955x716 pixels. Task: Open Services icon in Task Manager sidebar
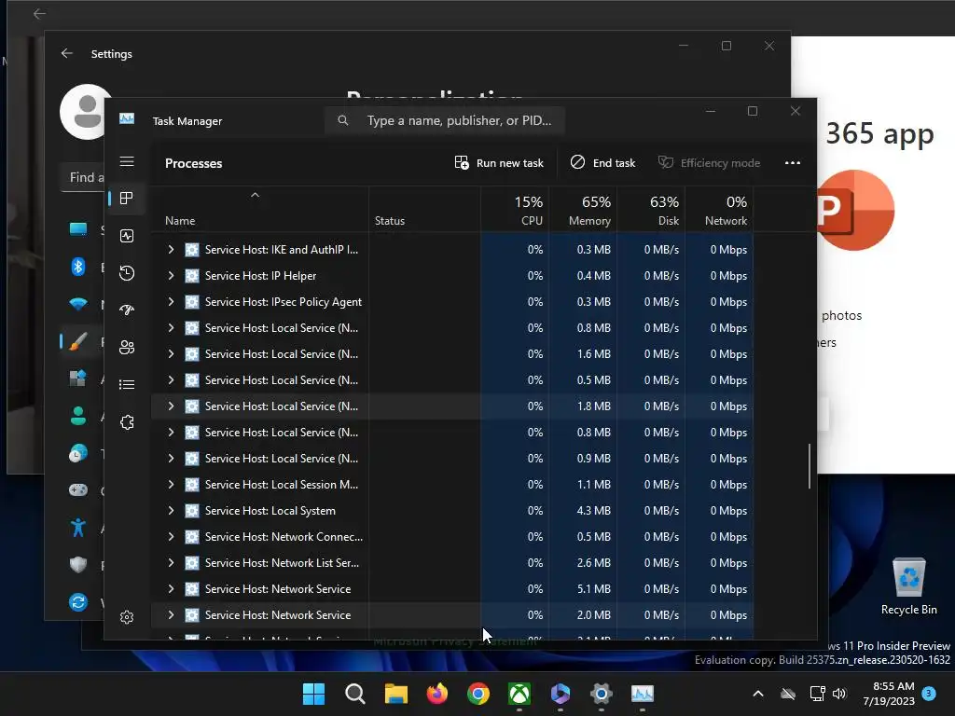pos(127,422)
